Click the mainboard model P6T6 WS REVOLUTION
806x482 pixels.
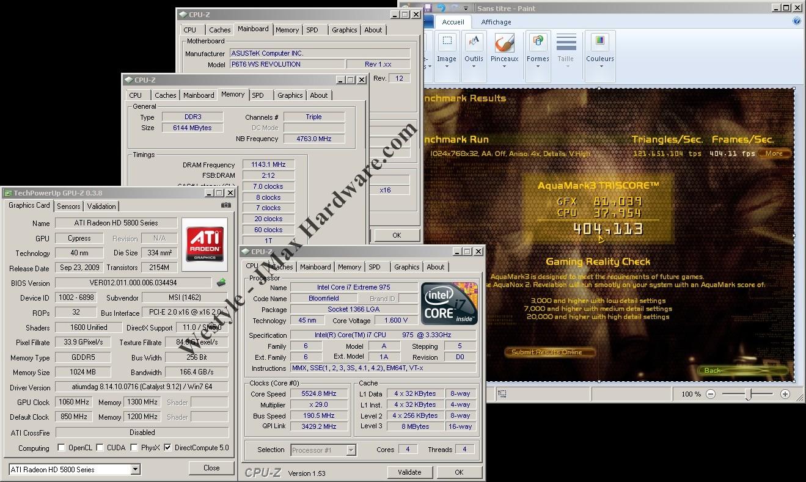coord(287,64)
